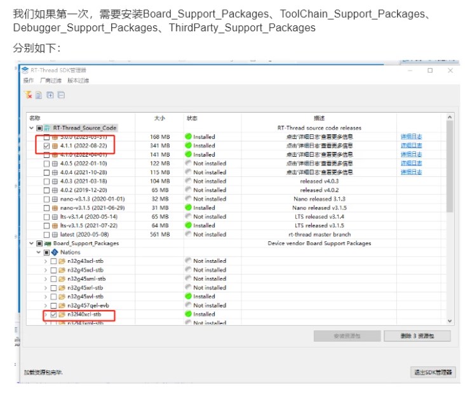Expand the n32g45xcl-stb node
The width and height of the screenshot is (465, 399).
point(46,270)
